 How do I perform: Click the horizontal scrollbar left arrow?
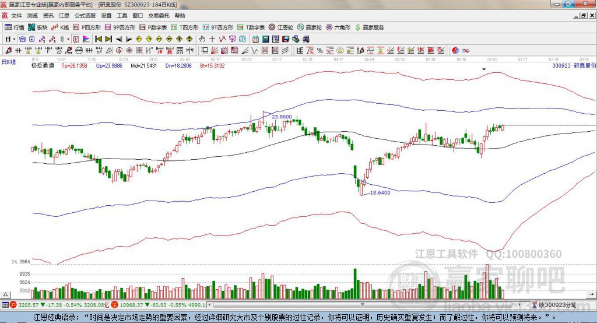coord(210,305)
